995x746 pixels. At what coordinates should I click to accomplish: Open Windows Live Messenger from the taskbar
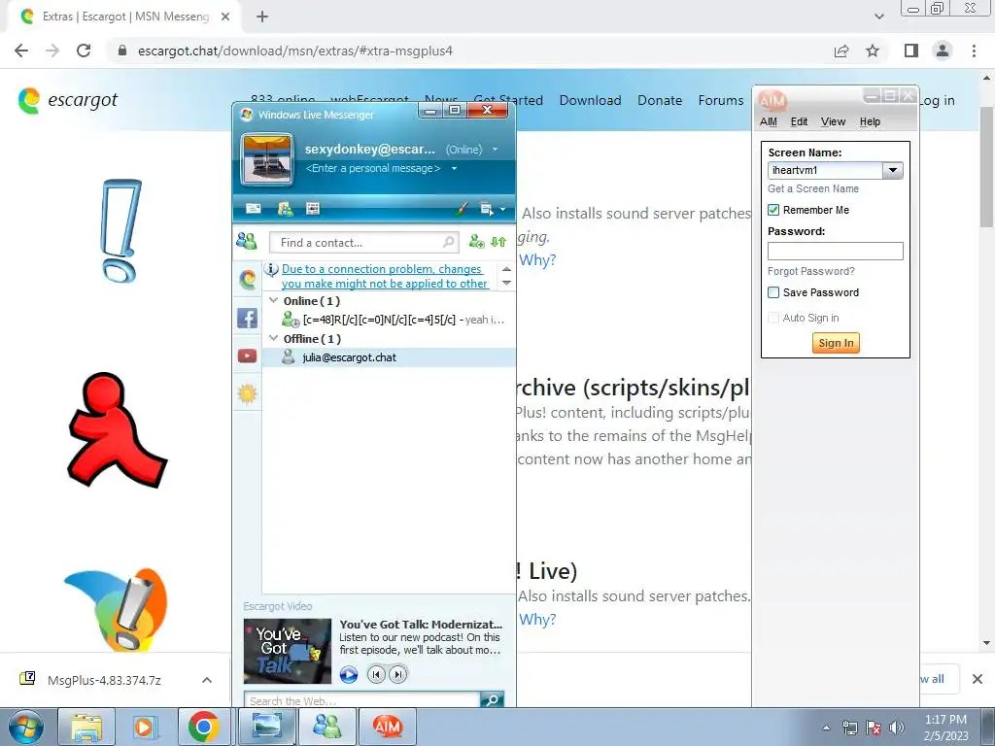[x=327, y=727]
